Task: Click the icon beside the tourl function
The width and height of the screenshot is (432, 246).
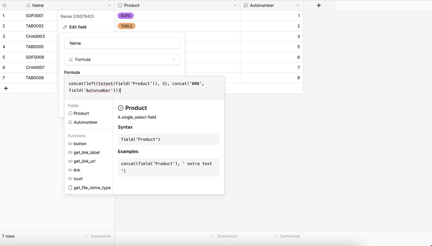Action: [70, 179]
